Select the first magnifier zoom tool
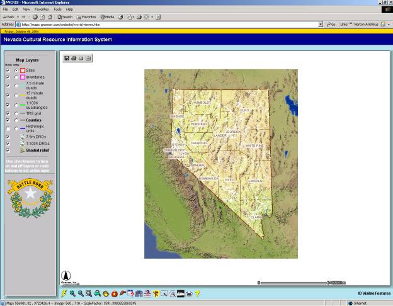The height and width of the screenshot is (306, 393). 72,293
